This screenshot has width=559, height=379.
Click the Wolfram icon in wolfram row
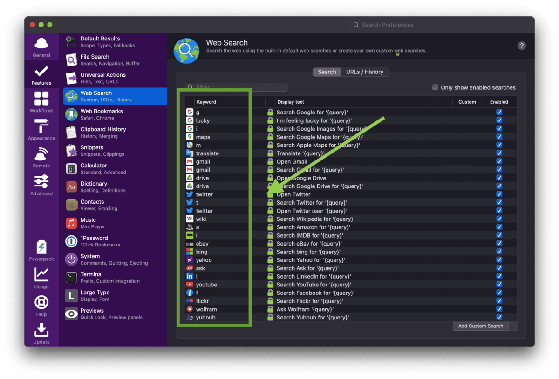pyautogui.click(x=190, y=309)
